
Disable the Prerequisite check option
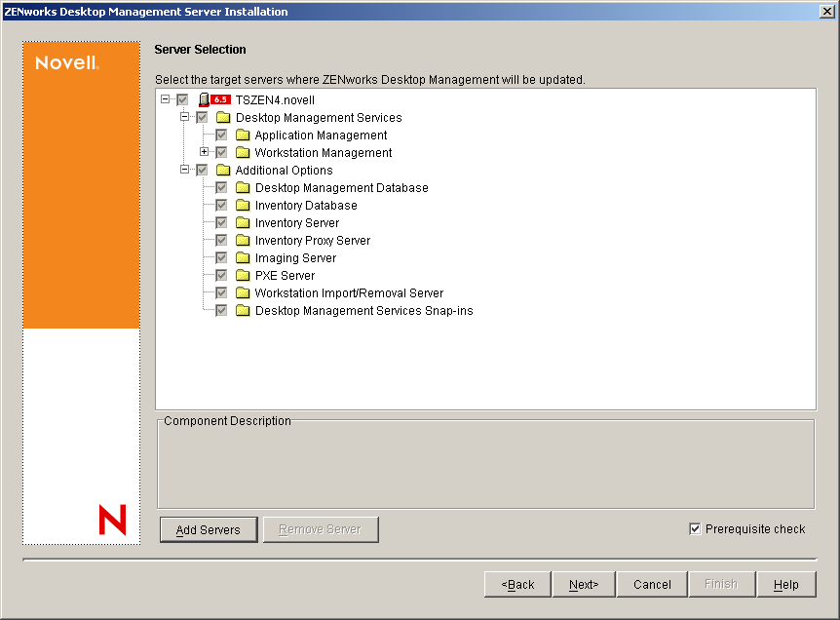tap(695, 529)
